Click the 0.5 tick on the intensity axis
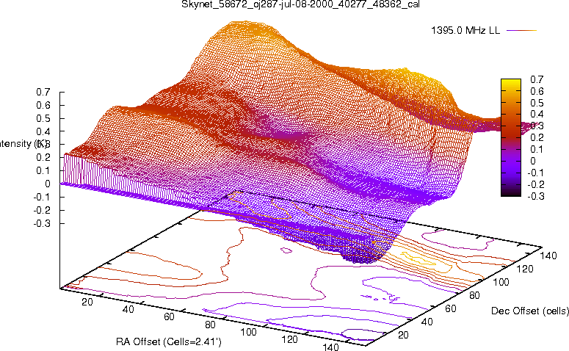 (x=43, y=118)
